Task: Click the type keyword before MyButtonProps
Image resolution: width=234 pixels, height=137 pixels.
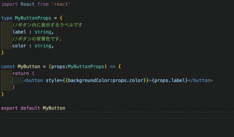Action: click(7, 18)
